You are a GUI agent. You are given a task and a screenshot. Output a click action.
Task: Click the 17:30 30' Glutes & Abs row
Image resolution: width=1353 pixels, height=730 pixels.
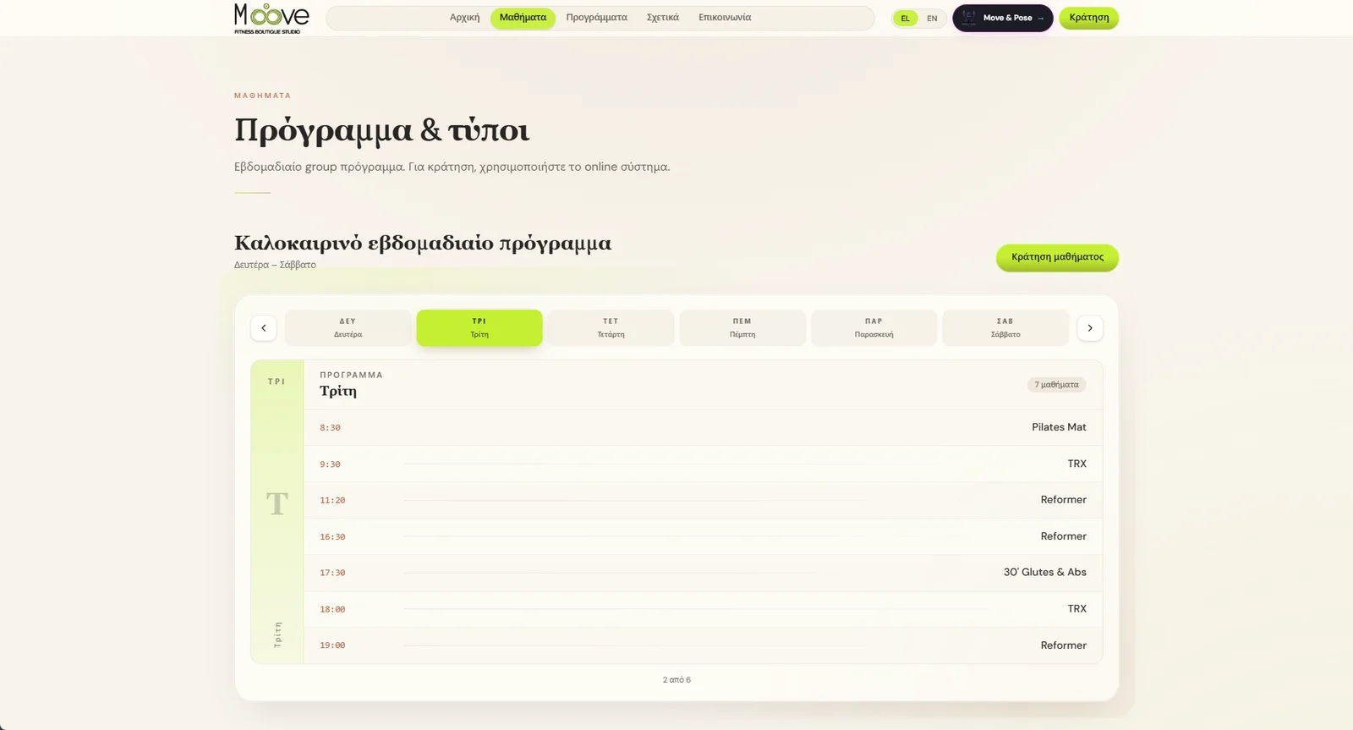[x=703, y=573]
